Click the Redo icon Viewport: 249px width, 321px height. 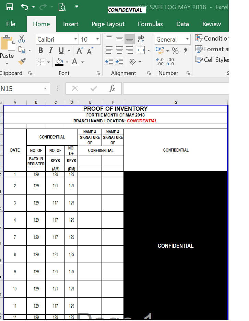(x=43, y=7)
